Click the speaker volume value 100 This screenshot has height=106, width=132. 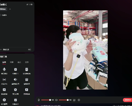(70, 100)
